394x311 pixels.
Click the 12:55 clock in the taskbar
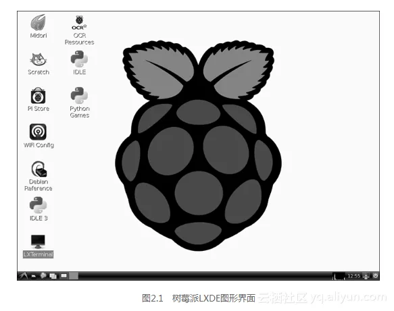click(x=354, y=276)
